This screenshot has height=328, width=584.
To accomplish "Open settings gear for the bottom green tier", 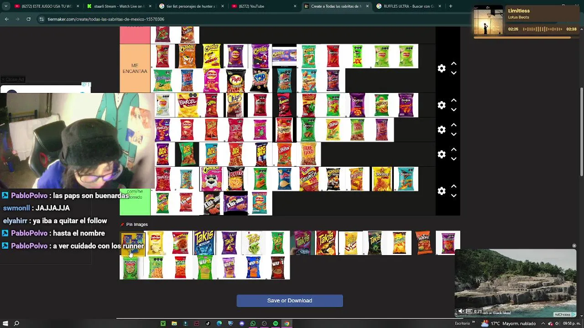I will pyautogui.click(x=441, y=191).
